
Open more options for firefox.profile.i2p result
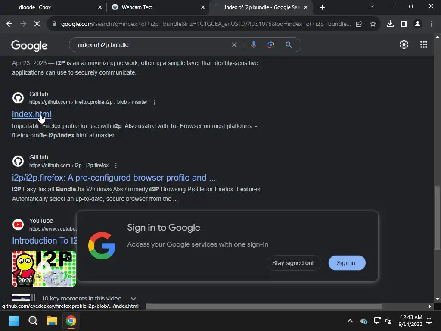[155, 102]
